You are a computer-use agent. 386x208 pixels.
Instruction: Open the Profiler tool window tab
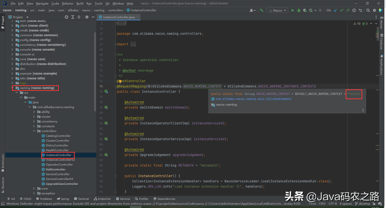coord(141,199)
